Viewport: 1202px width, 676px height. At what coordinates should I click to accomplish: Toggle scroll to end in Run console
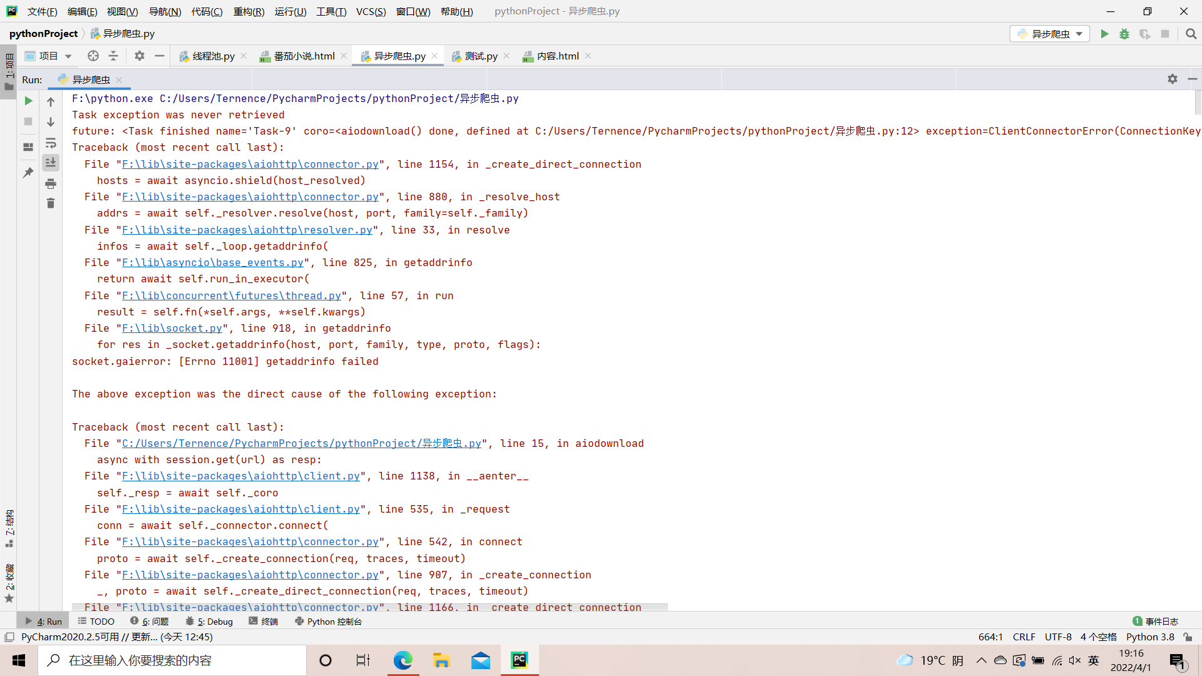pyautogui.click(x=51, y=163)
